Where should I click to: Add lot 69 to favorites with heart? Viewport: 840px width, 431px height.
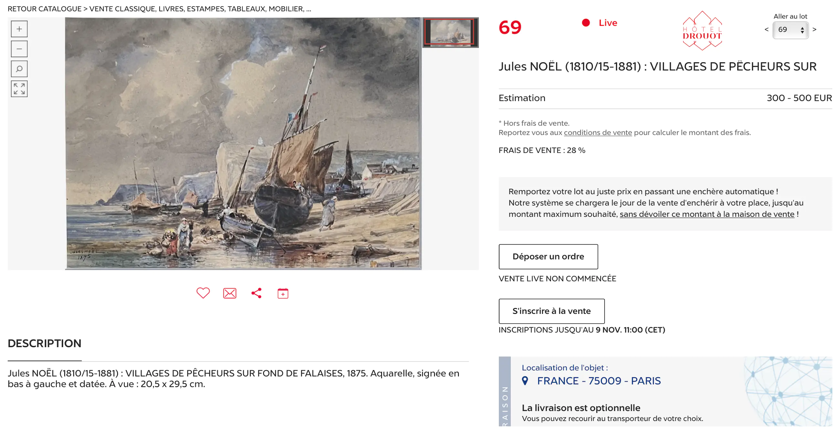pos(203,293)
